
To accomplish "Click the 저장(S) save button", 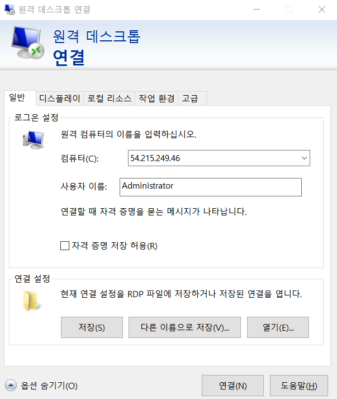I will pos(92,327).
